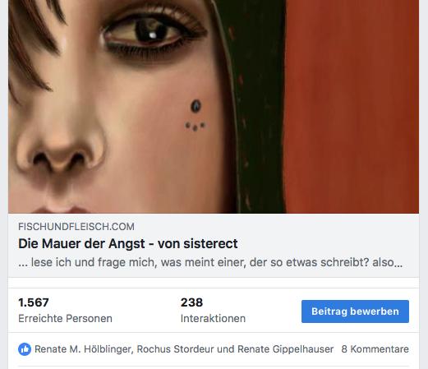Click the blue thumbs-up like icon
Viewport: 428px width, 369px height.
pyautogui.click(x=25, y=349)
